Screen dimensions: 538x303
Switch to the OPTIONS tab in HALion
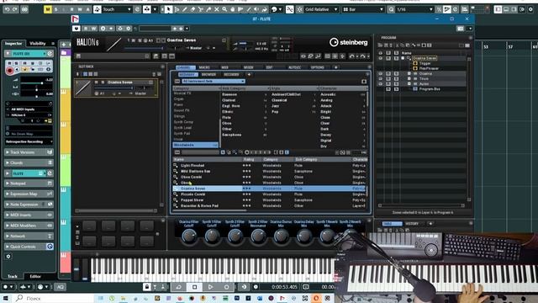click(318, 67)
